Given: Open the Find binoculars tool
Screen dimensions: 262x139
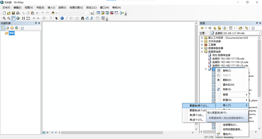Looking at the screenshot, I should point(83,18).
